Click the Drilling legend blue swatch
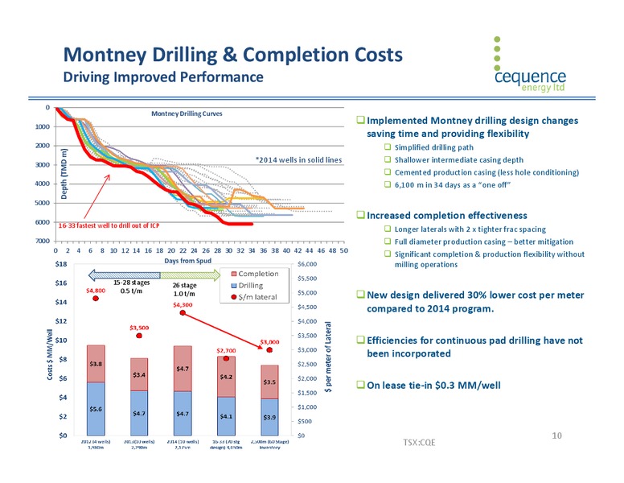624x483 pixels. click(x=234, y=285)
